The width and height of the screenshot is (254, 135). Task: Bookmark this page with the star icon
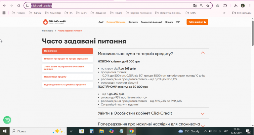point(208,6)
